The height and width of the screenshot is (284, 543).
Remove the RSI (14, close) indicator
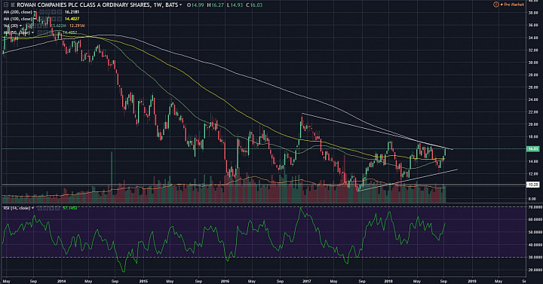(x=57, y=208)
